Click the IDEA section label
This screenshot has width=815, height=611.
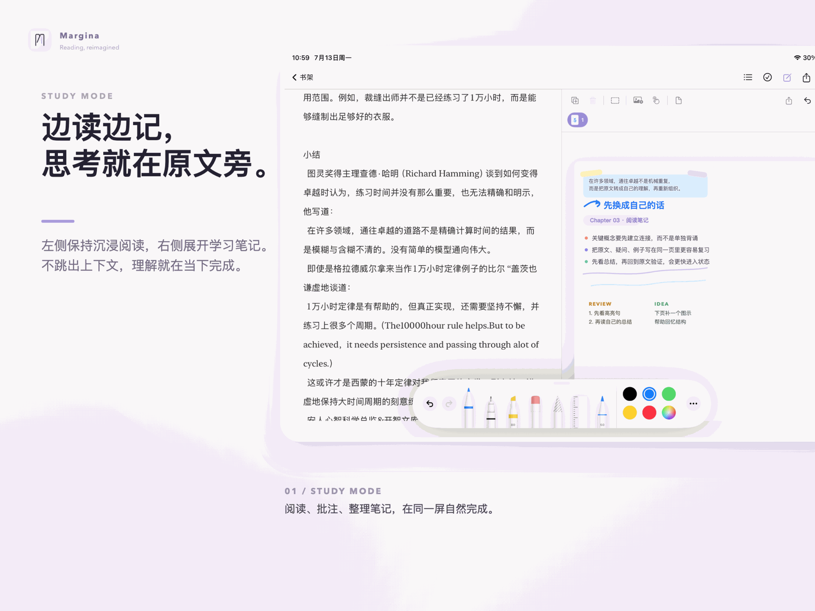click(661, 304)
